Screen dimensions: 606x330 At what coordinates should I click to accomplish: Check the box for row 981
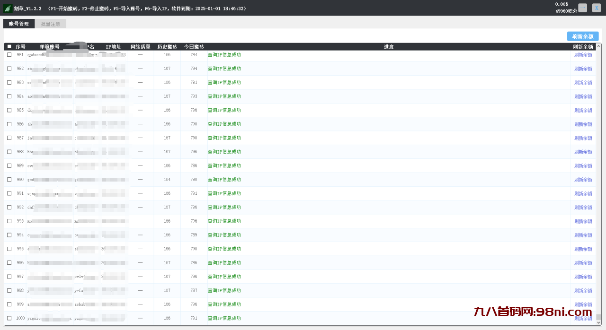point(9,55)
